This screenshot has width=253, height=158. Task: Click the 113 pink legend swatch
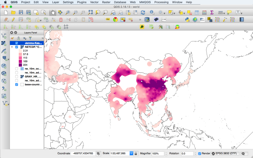tap(20, 58)
